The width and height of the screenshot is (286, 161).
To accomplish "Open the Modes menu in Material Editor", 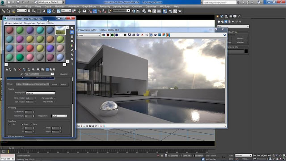I will [x=8, y=23].
